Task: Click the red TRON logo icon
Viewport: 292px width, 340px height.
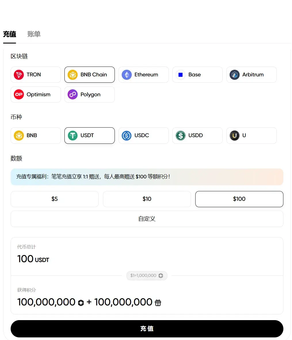Action: 19,75
